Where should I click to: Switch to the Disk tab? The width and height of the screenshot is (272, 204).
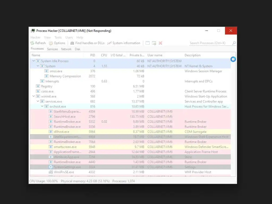(x=78, y=49)
